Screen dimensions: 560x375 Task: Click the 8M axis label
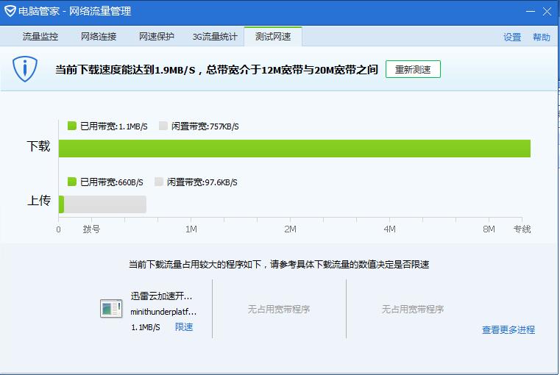click(489, 229)
